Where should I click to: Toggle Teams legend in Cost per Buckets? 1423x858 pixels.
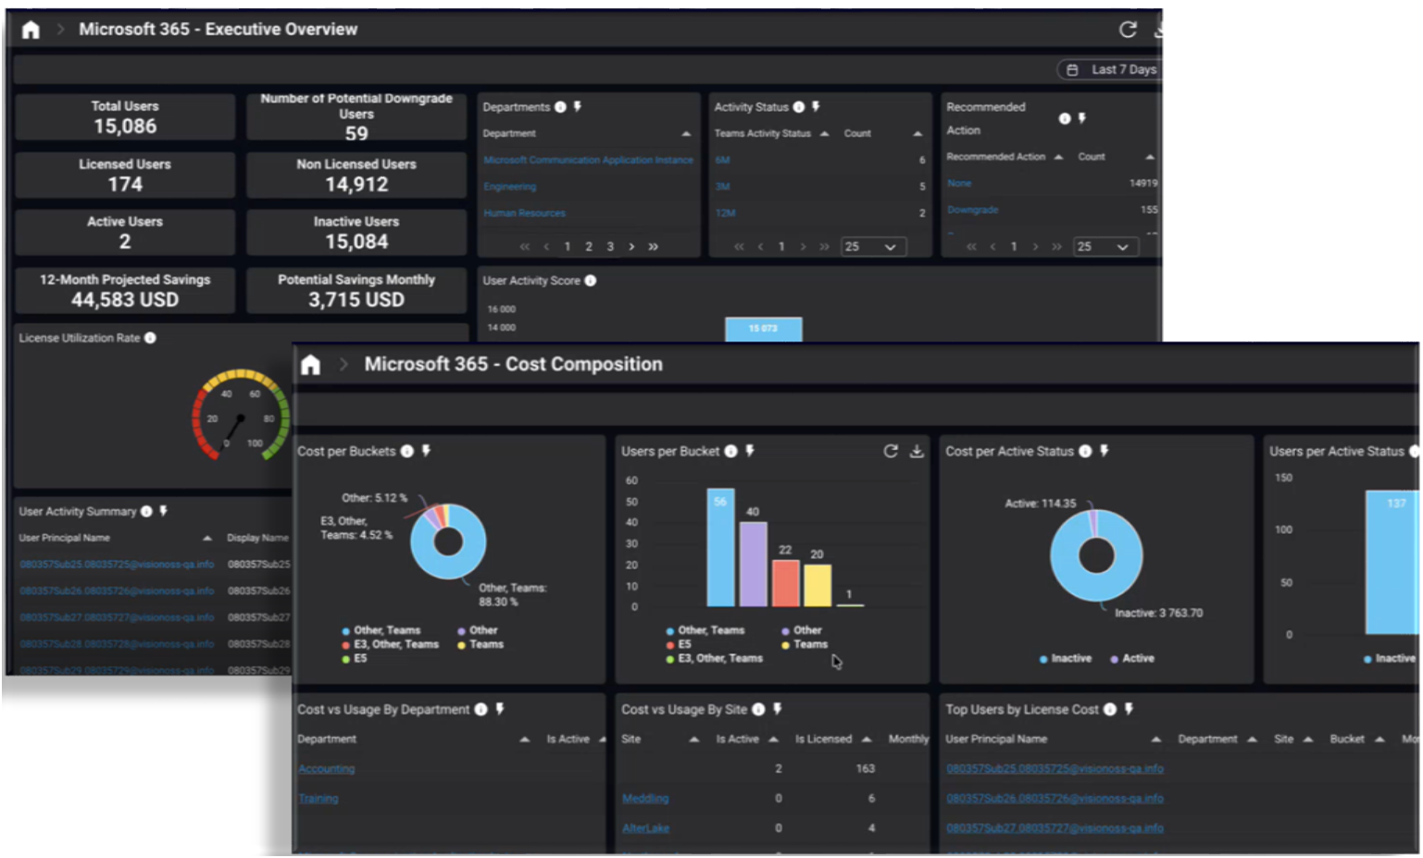481,644
